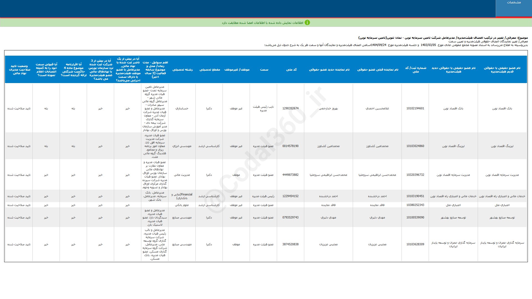This screenshot has width=532, height=299.
Task: Click the name بهروز خدارحمی
Action: pos(328,109)
